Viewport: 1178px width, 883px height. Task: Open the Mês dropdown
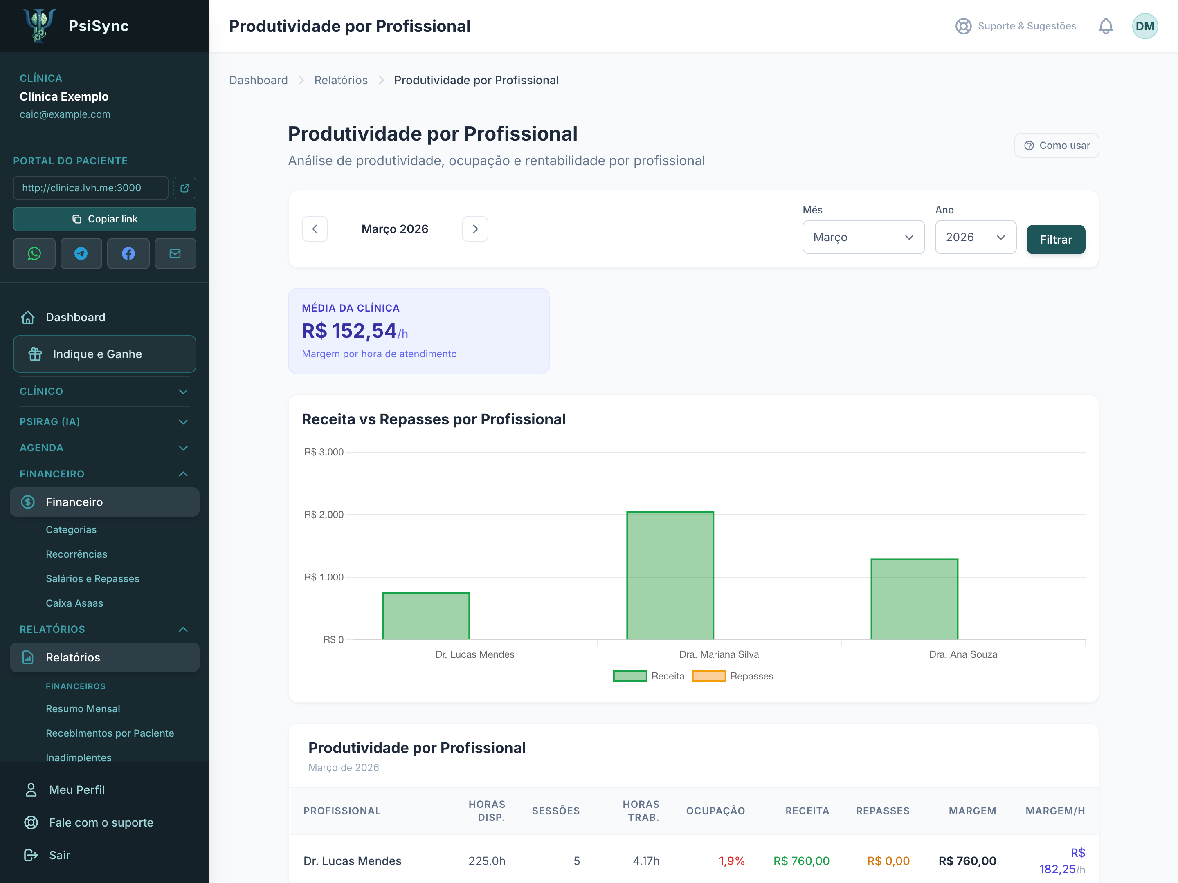[x=863, y=238]
